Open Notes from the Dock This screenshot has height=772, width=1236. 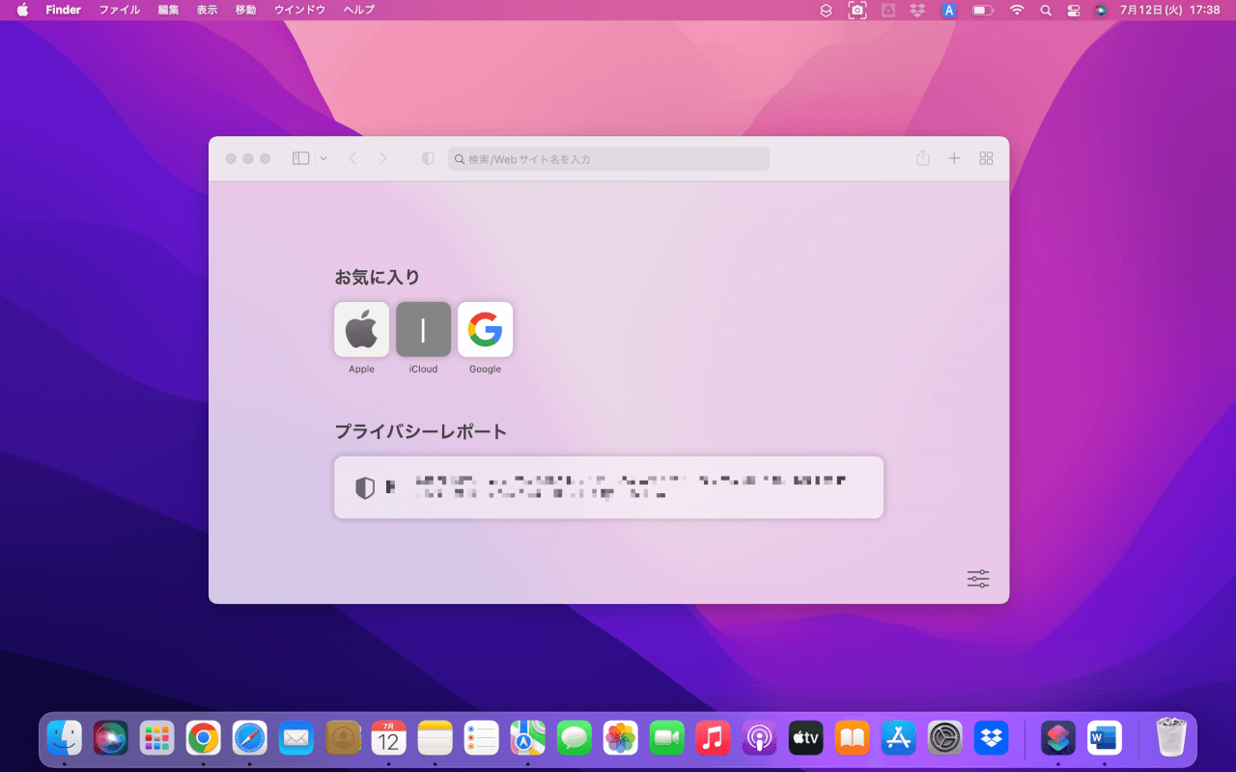tap(435, 738)
